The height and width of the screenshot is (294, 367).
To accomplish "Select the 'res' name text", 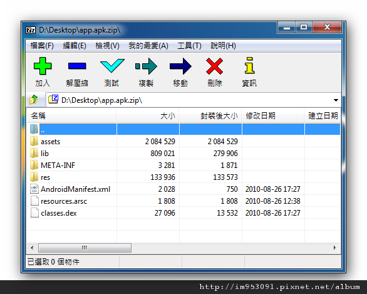I will (46, 177).
